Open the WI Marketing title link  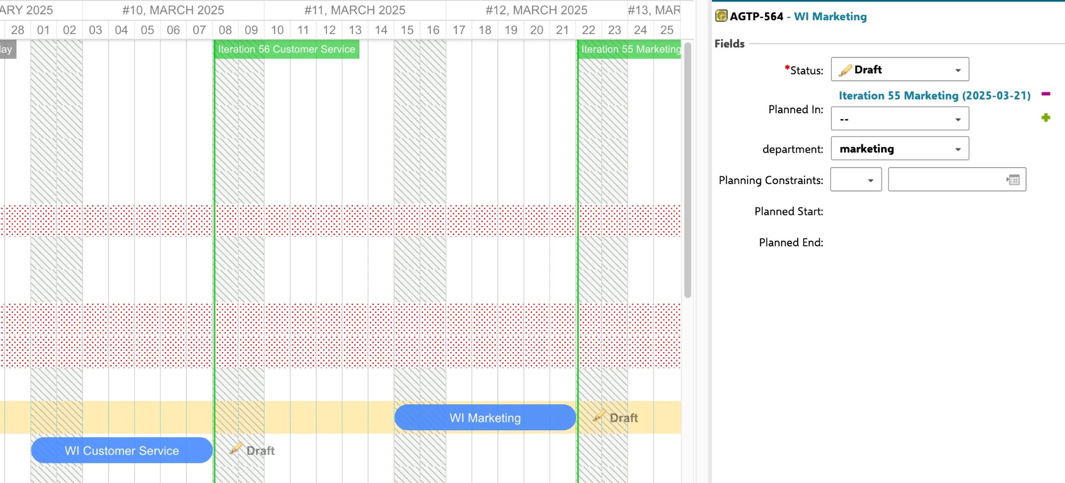point(830,16)
